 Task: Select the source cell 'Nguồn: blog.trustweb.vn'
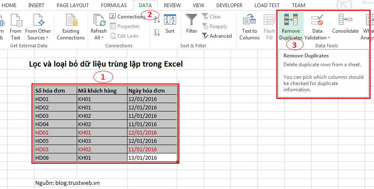68,183
